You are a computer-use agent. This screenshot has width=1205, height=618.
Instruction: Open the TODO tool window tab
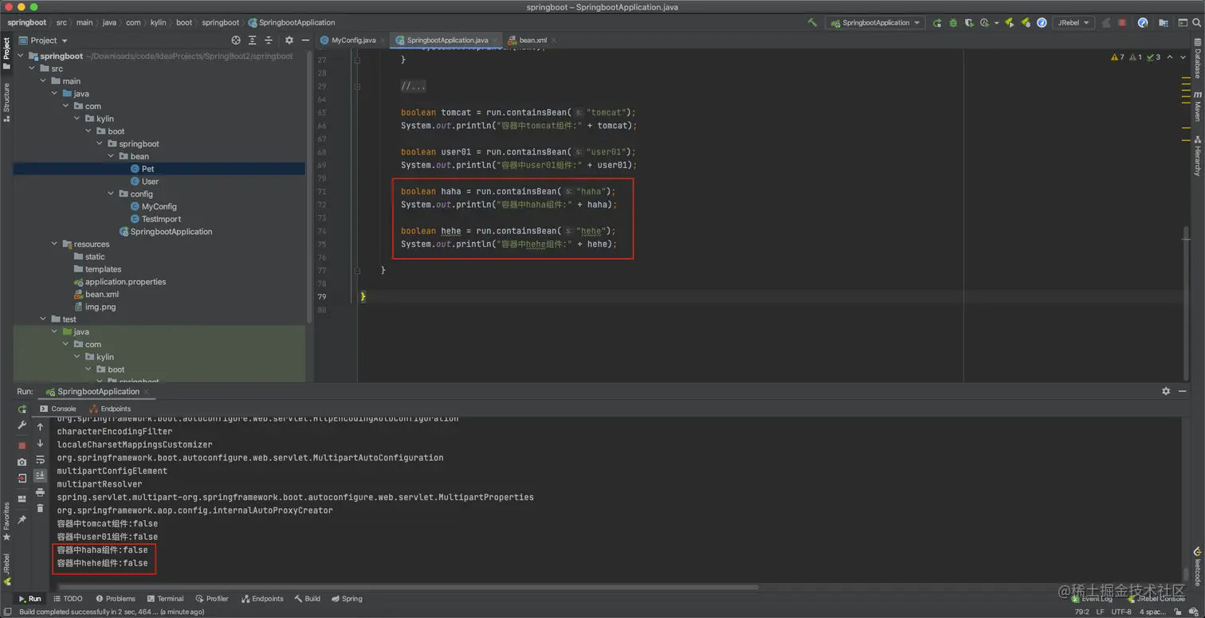[68, 599]
